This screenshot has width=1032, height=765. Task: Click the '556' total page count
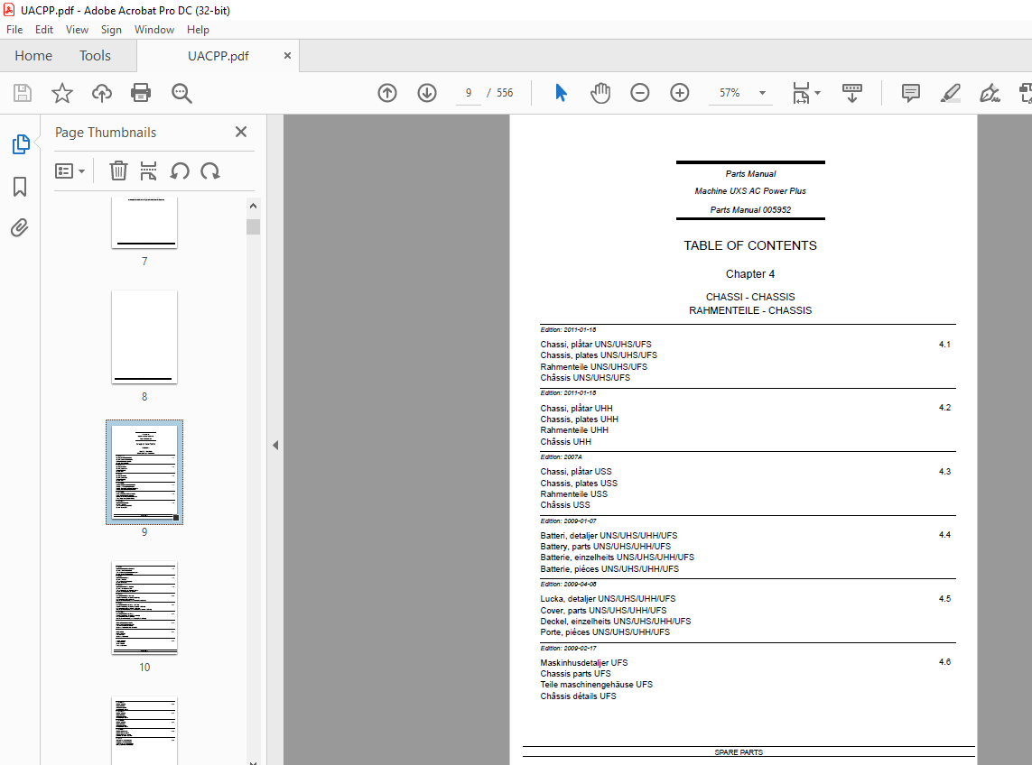[x=505, y=93]
